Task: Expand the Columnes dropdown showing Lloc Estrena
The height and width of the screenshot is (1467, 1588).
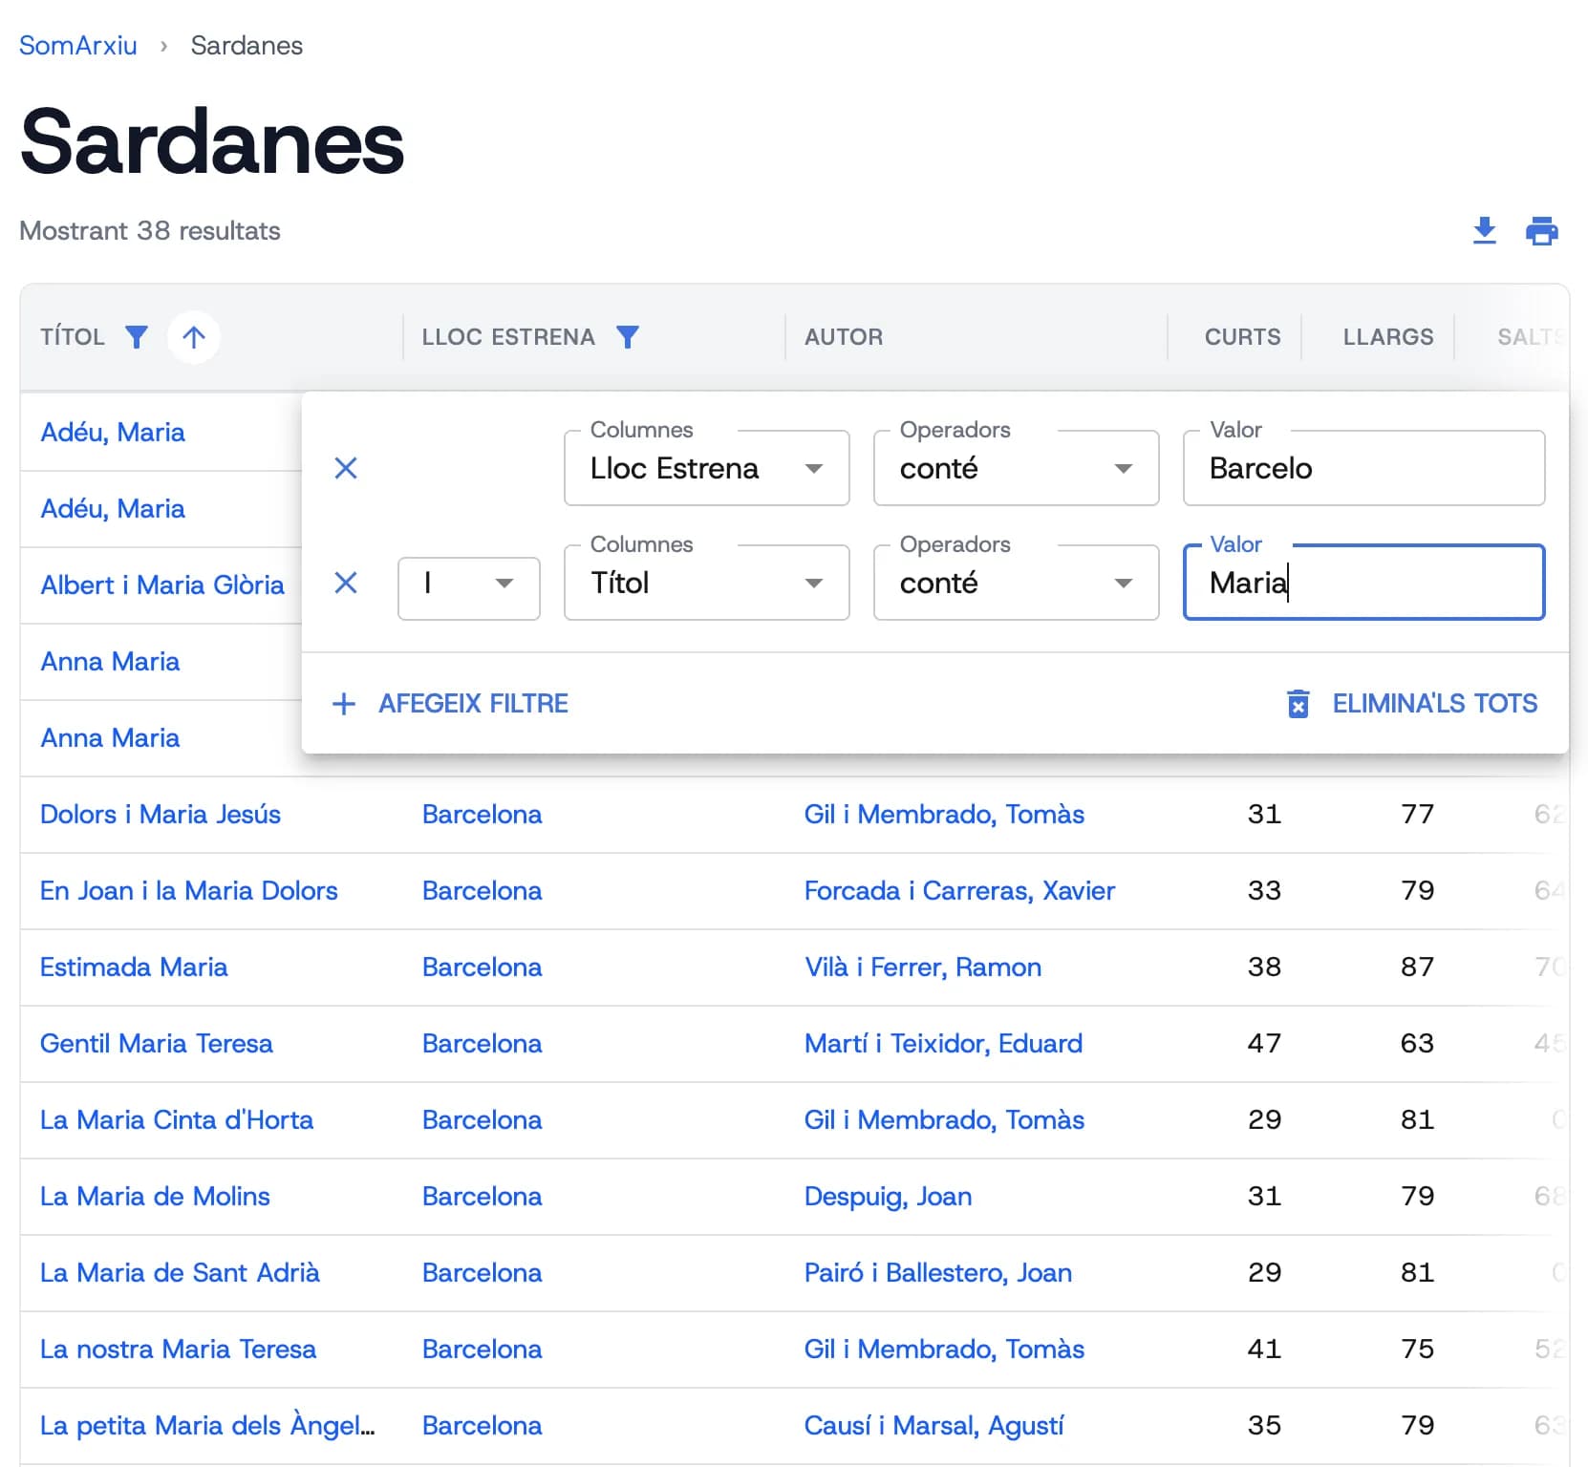Action: pyautogui.click(x=706, y=468)
